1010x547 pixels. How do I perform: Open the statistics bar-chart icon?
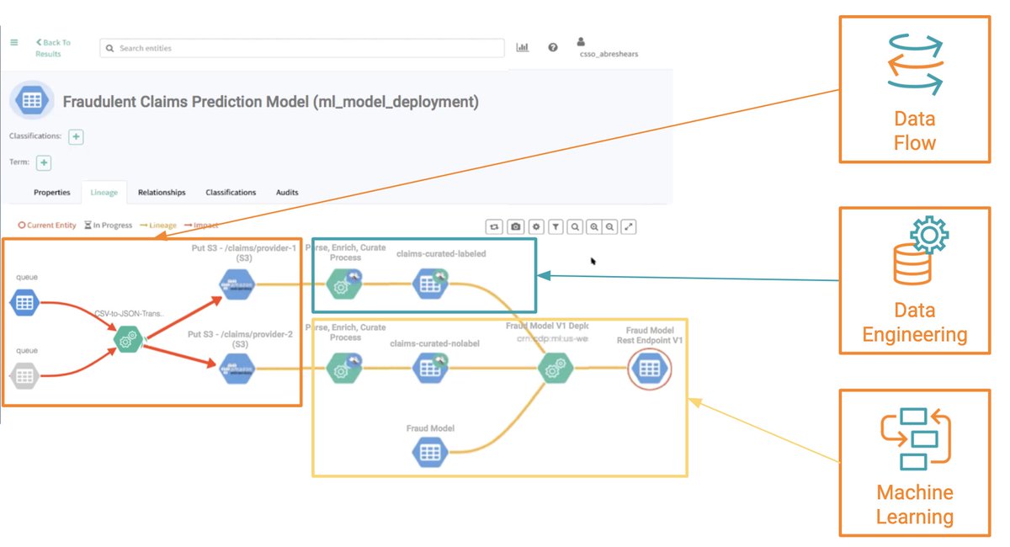click(x=523, y=48)
